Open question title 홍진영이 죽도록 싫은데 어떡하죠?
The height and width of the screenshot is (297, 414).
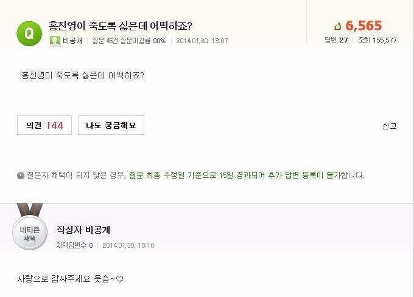120,26
